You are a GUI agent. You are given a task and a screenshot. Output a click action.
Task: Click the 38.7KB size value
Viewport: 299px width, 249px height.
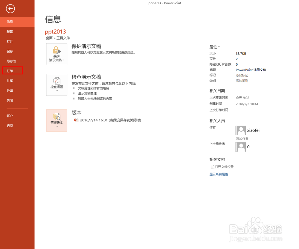241,54
